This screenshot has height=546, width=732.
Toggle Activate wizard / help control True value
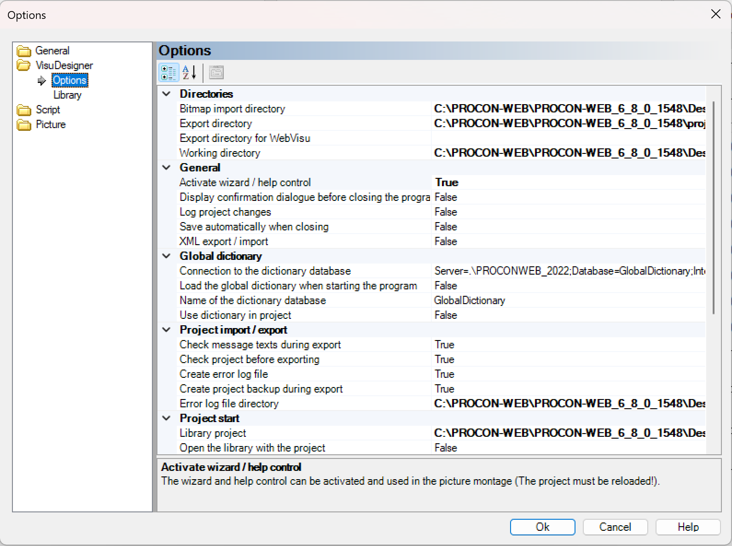tap(569, 182)
